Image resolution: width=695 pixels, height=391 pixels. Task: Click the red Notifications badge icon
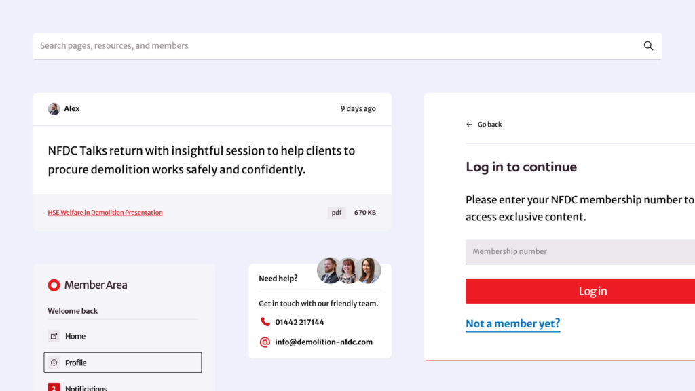coord(54,387)
